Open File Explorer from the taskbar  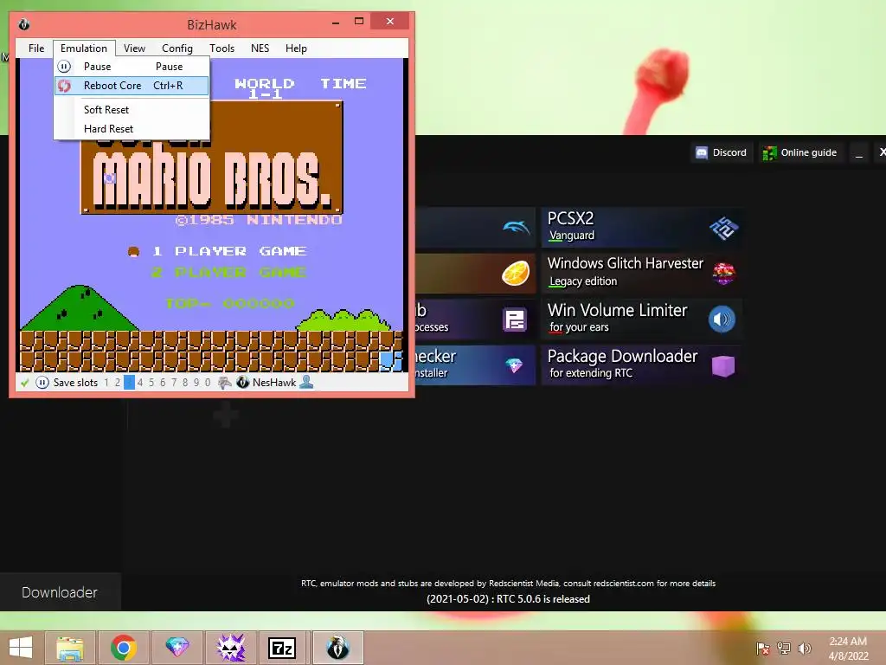(70, 648)
